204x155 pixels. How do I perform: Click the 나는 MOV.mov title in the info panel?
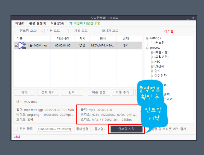pyautogui.click(x=27, y=102)
